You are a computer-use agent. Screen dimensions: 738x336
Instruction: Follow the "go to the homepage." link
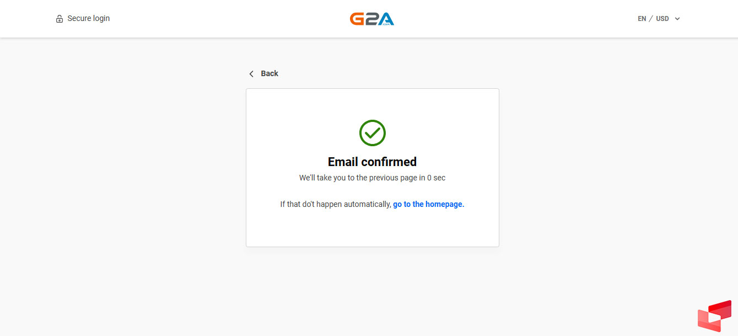point(428,204)
